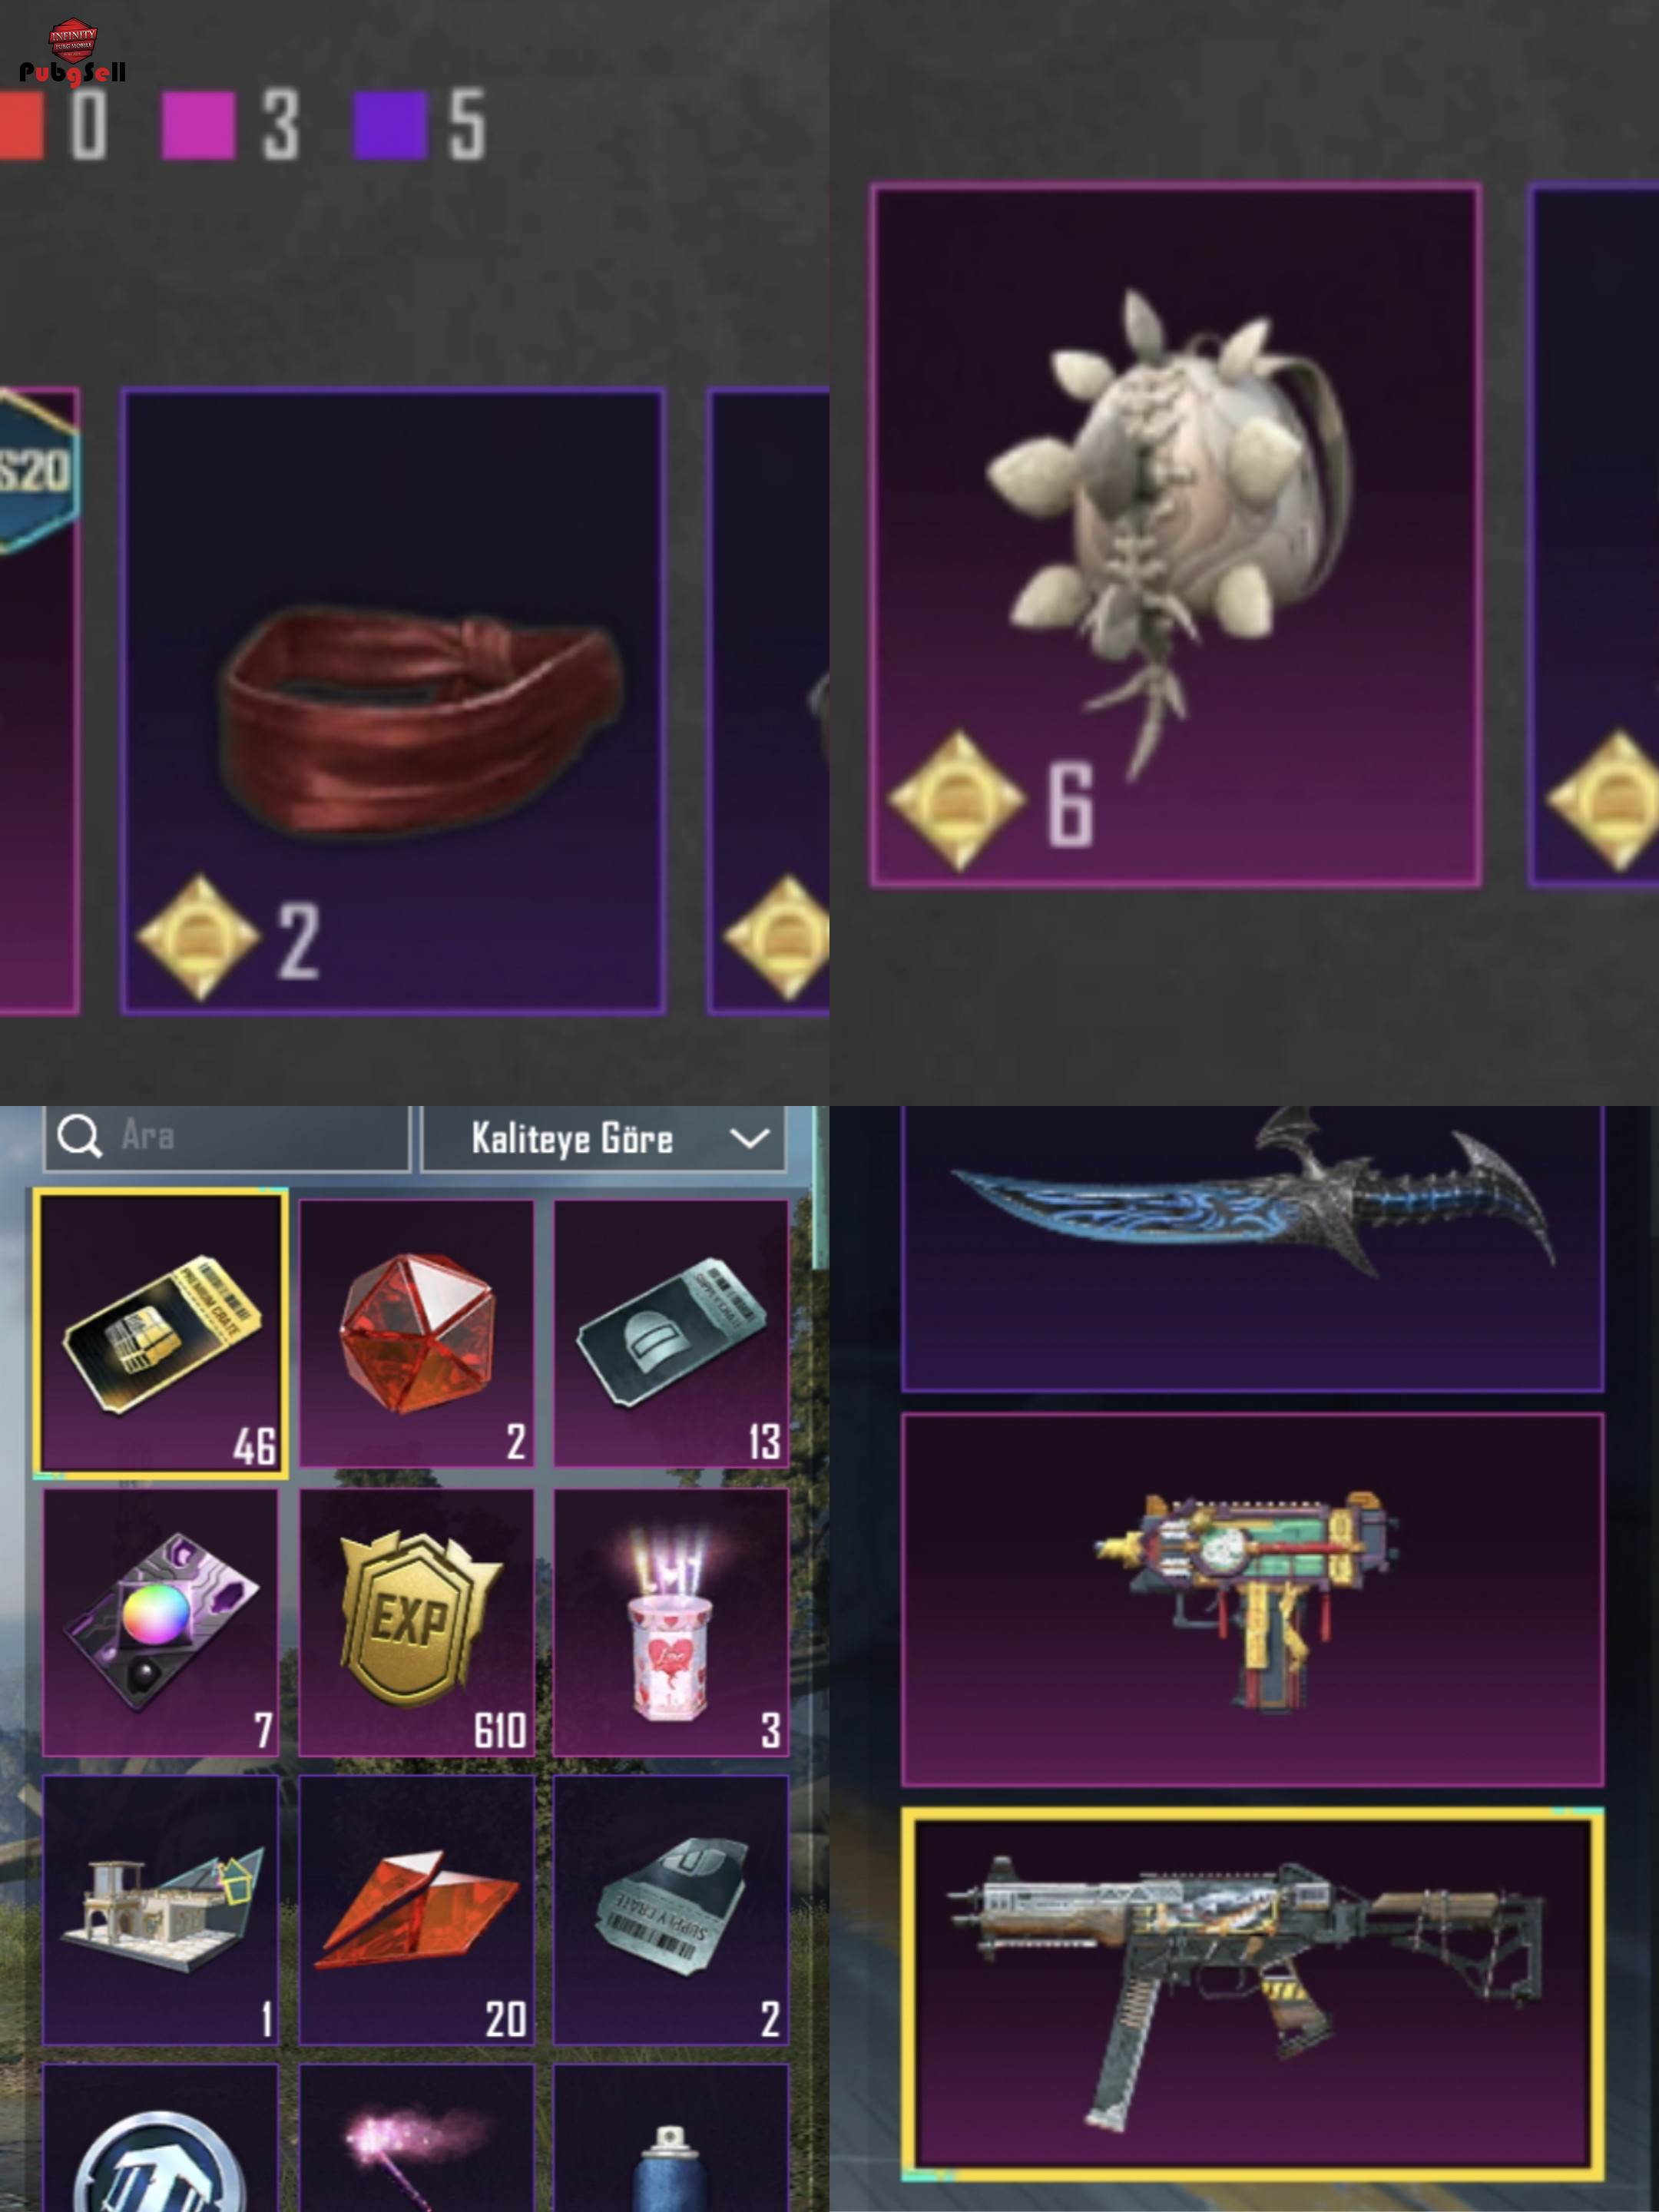Select the colorful UZI skin card
Screen dimensions: 1659x2212
pos(1253,1600)
